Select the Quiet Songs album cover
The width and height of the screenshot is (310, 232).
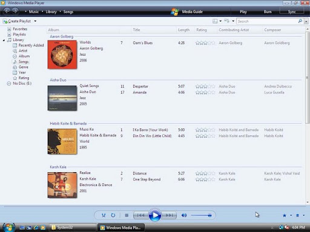(x=62, y=98)
